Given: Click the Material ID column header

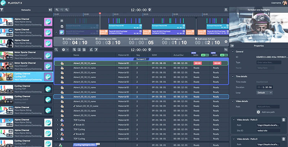Looking at the screenshot, I should click(123, 55).
